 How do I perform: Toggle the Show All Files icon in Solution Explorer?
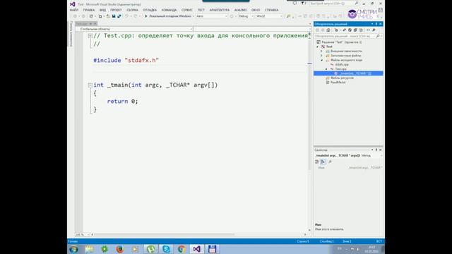point(361,30)
